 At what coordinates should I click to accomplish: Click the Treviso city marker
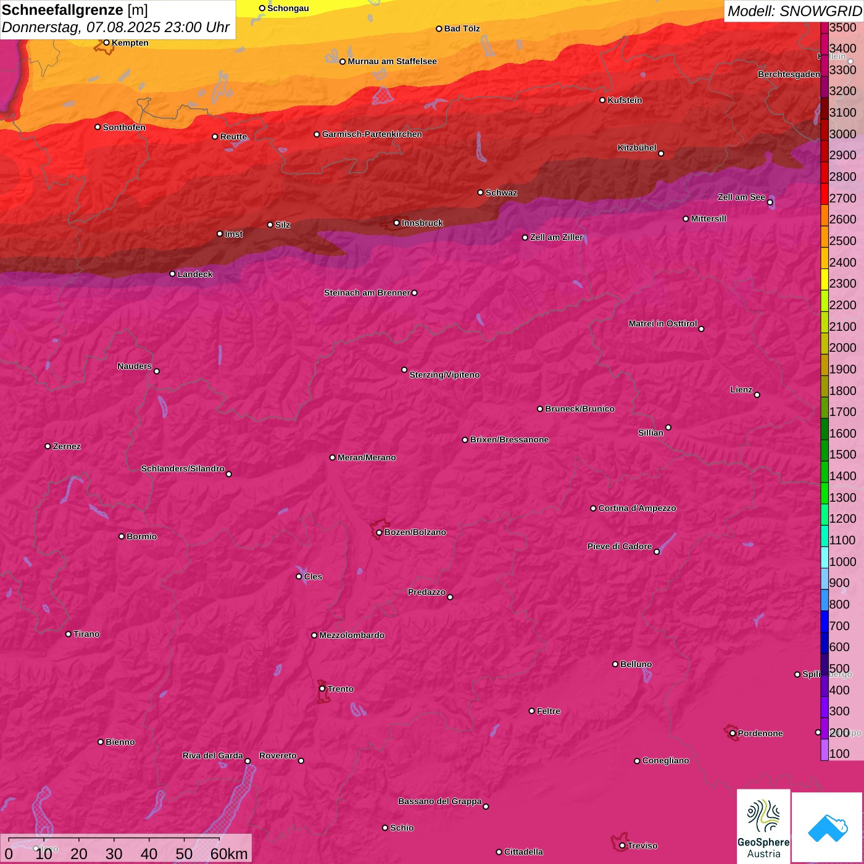623,846
